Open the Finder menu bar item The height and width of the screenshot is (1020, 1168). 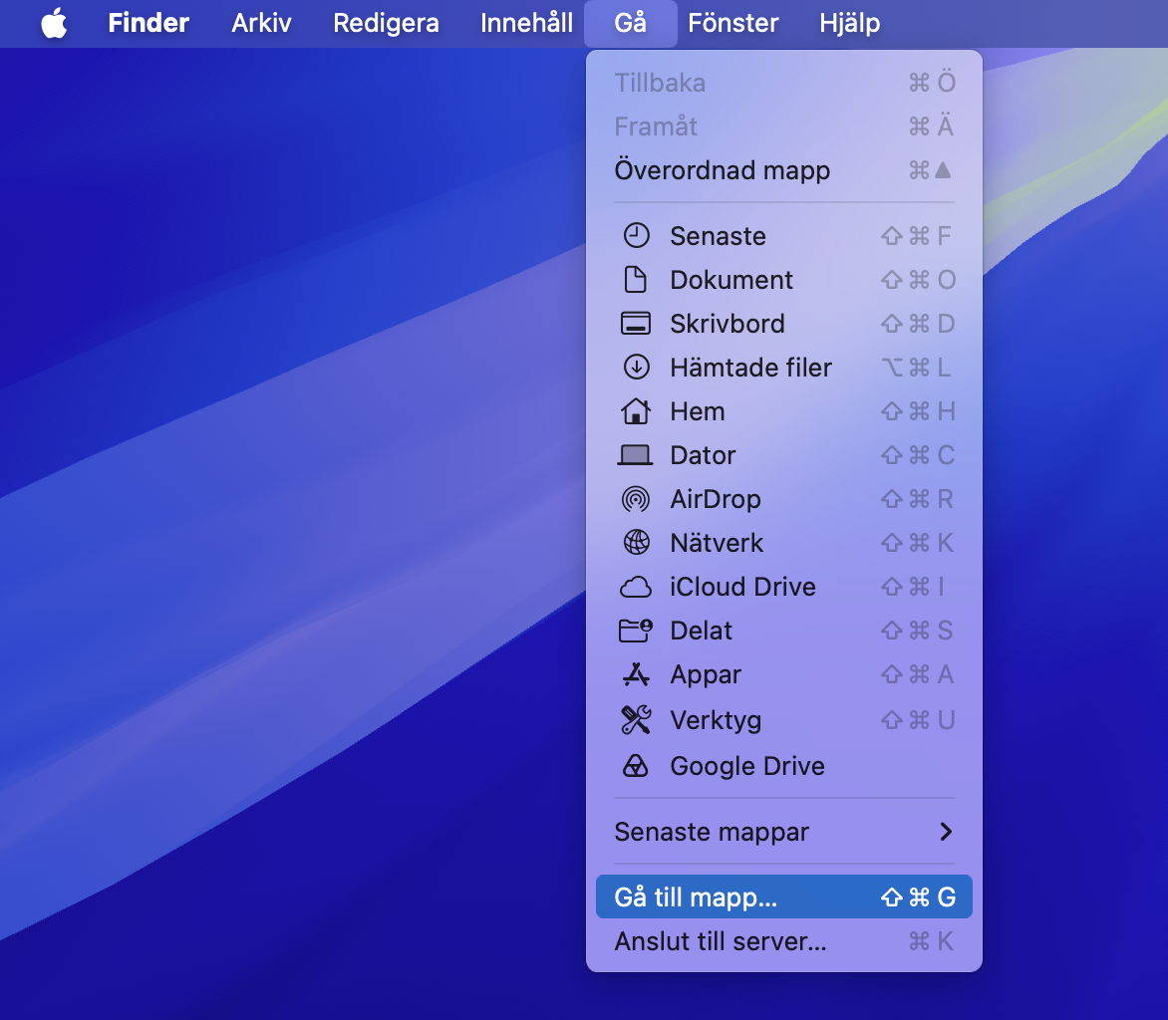click(x=148, y=23)
